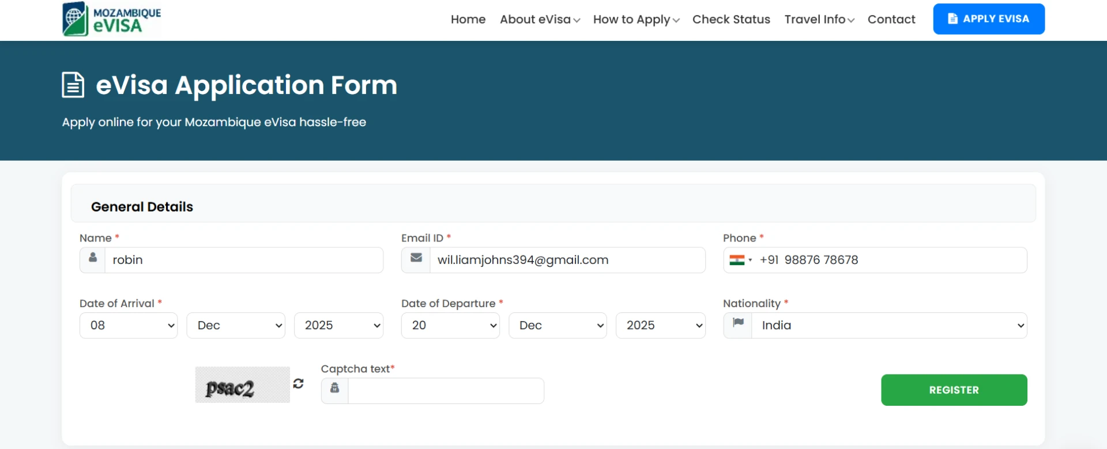The image size is (1107, 449).
Task: Click the psac2 captcha image
Action: coord(242,385)
